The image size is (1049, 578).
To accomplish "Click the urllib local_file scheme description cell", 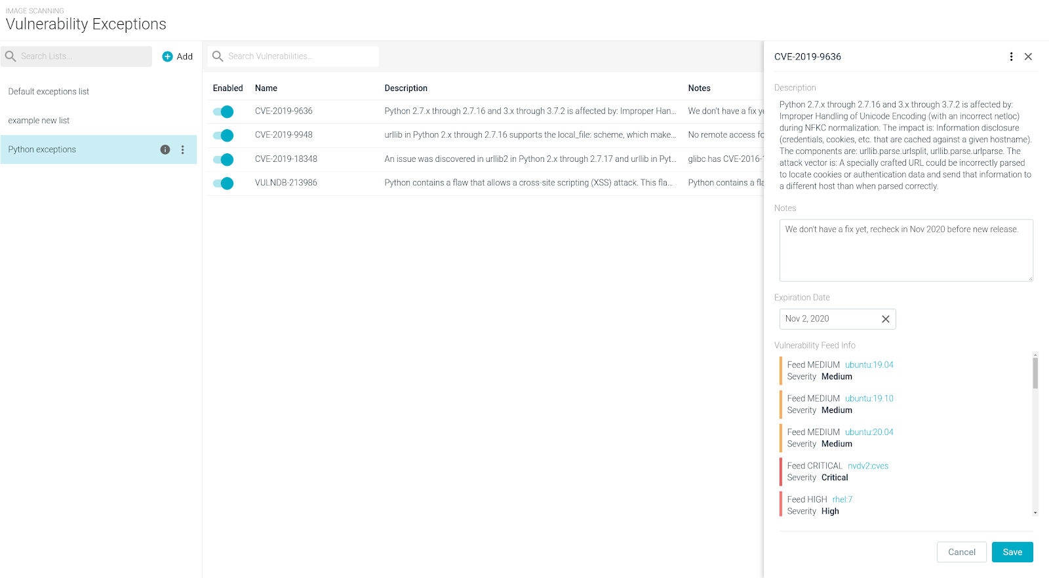I will click(530, 135).
